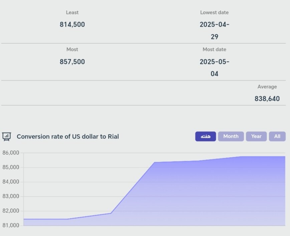
Task: Click the Most date 2025-05-04
Action: [x=214, y=68]
